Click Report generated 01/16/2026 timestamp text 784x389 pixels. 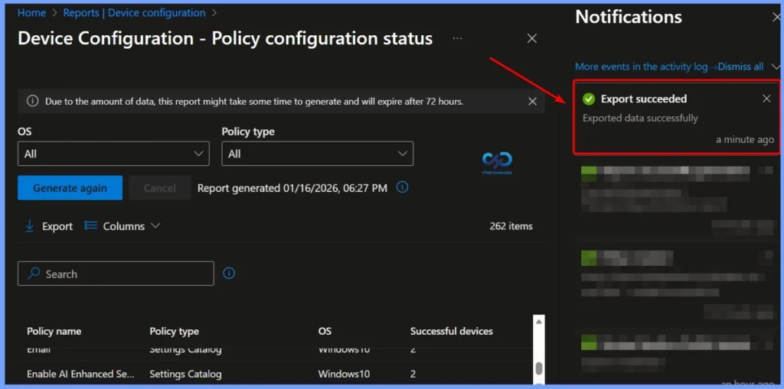point(292,188)
